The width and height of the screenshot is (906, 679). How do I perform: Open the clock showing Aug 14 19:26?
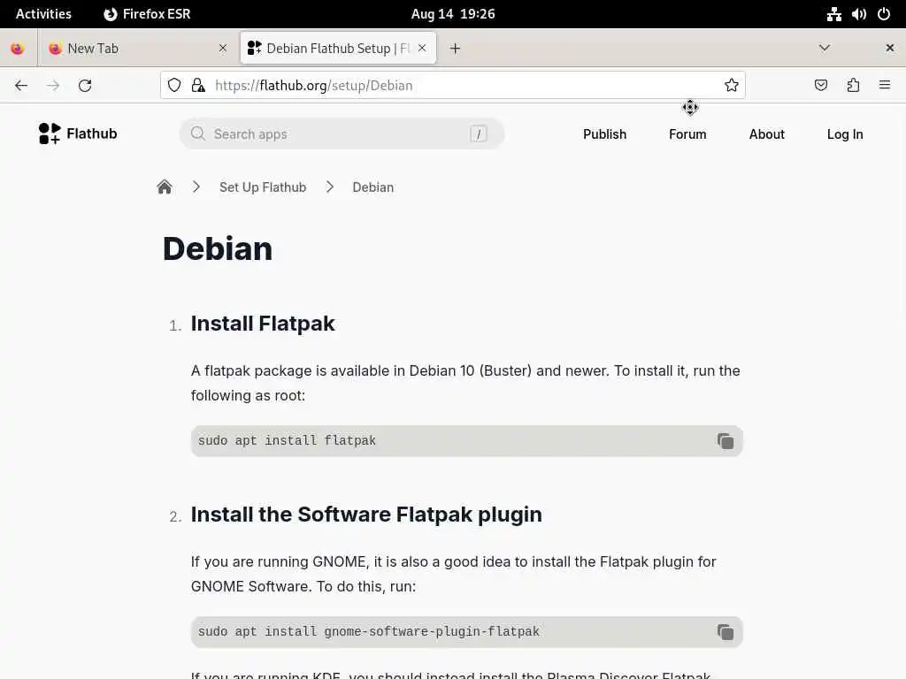coord(453,14)
